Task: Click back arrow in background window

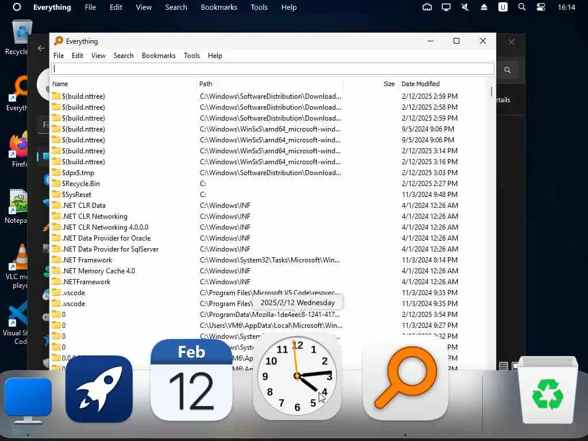Action: point(41,48)
